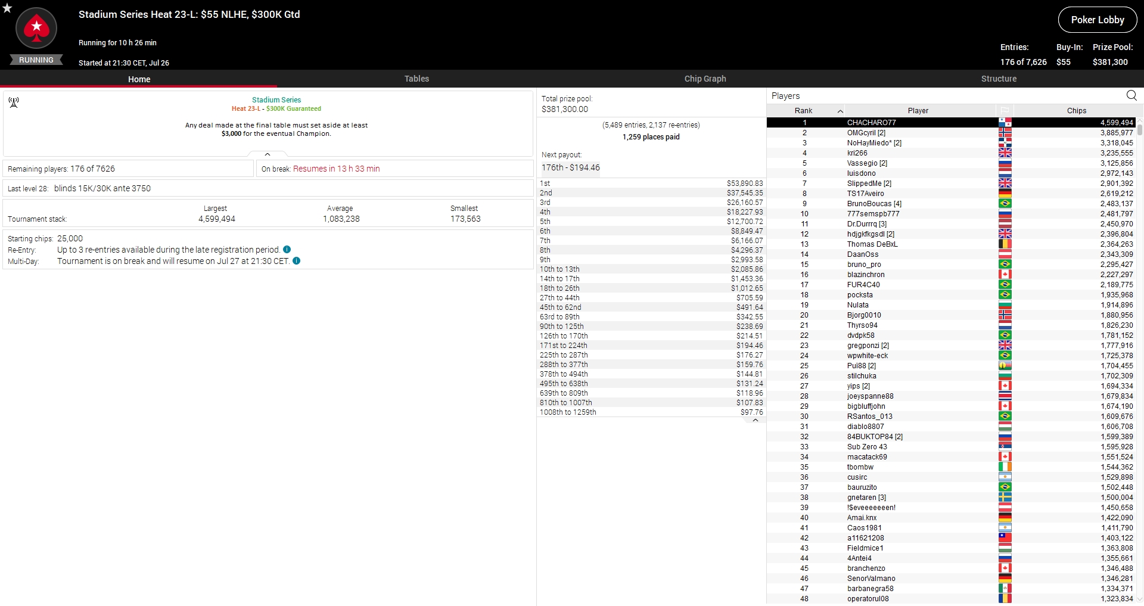
Task: Collapse the tournament description panel
Action: 268,154
